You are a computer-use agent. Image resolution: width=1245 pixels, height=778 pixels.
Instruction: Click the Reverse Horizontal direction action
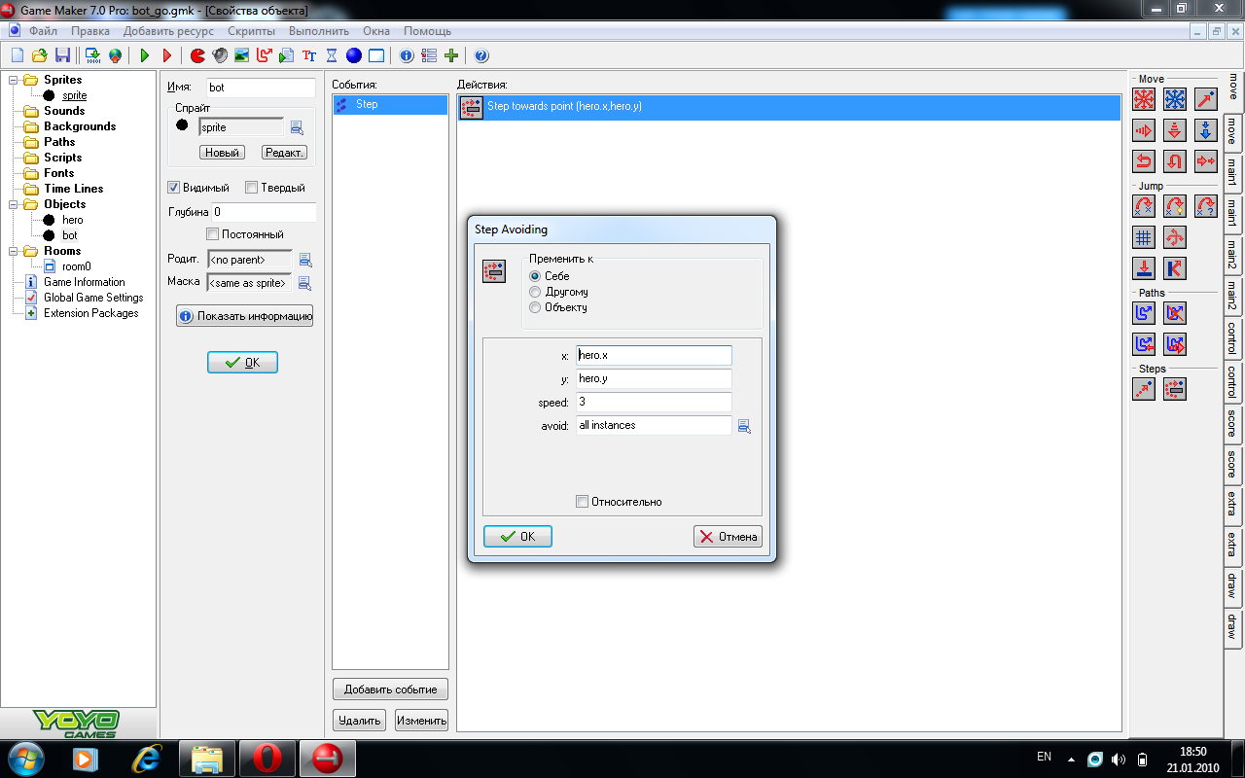(1144, 161)
